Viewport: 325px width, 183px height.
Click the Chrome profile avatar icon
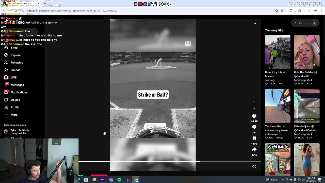[315, 11]
